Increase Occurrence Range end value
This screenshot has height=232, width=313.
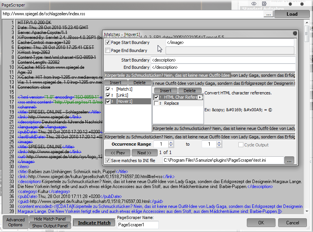[x=219, y=143]
